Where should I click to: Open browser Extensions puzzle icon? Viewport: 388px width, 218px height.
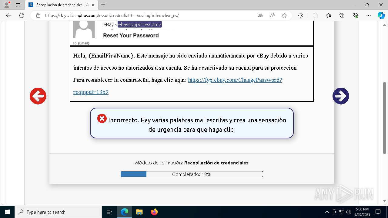click(x=300, y=15)
